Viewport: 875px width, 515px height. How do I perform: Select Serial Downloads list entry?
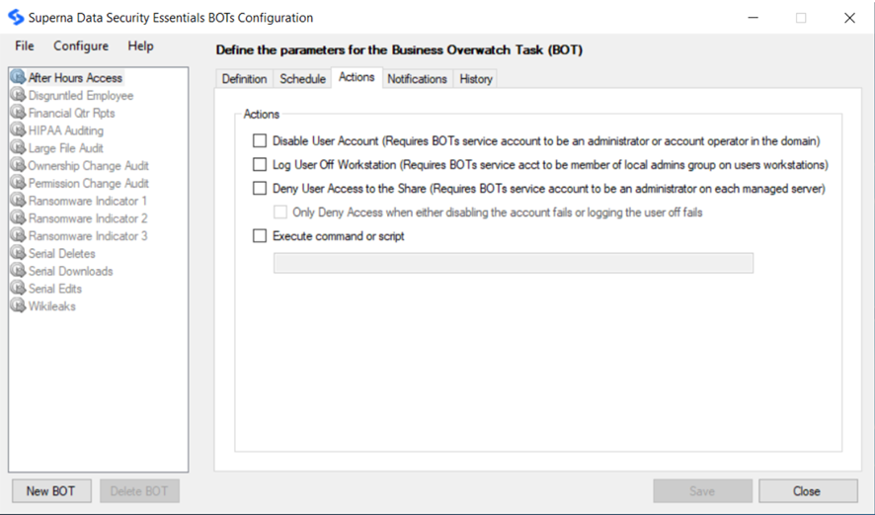pyautogui.click(x=71, y=271)
